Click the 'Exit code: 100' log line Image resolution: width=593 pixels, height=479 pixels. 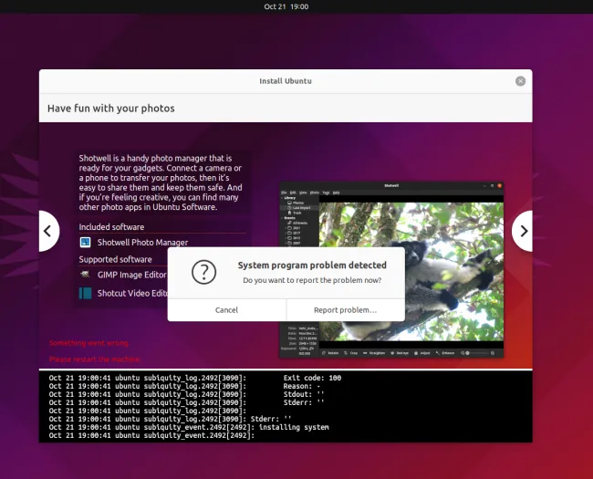194,378
